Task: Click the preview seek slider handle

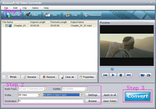Action: (112, 69)
